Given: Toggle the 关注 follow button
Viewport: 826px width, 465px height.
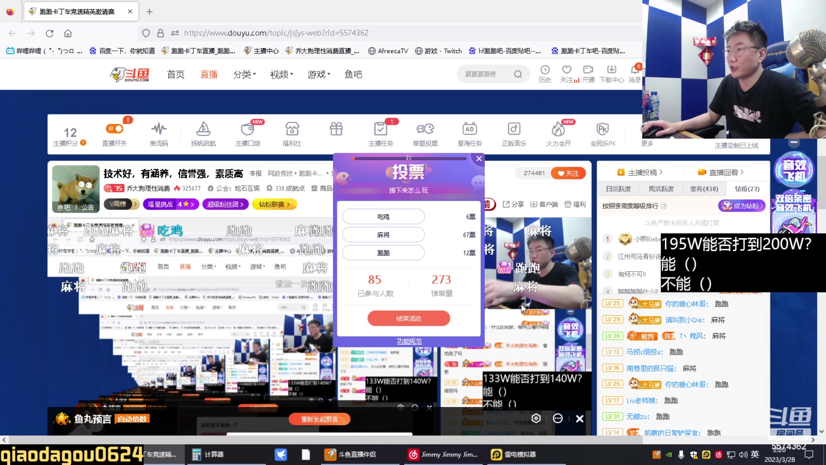Looking at the screenshot, I should 568,173.
